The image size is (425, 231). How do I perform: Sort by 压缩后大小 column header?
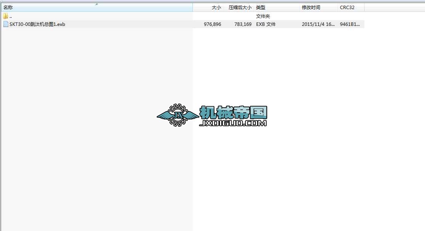tap(239, 8)
